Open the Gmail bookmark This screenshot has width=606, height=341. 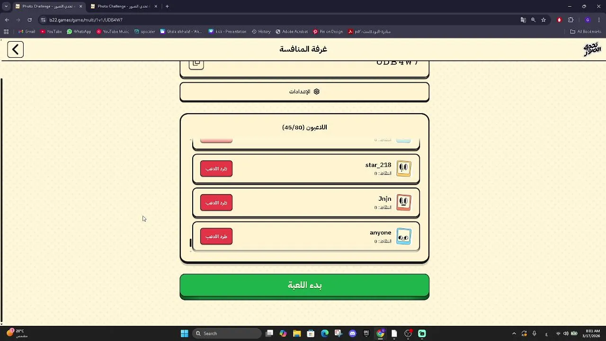coord(27,32)
